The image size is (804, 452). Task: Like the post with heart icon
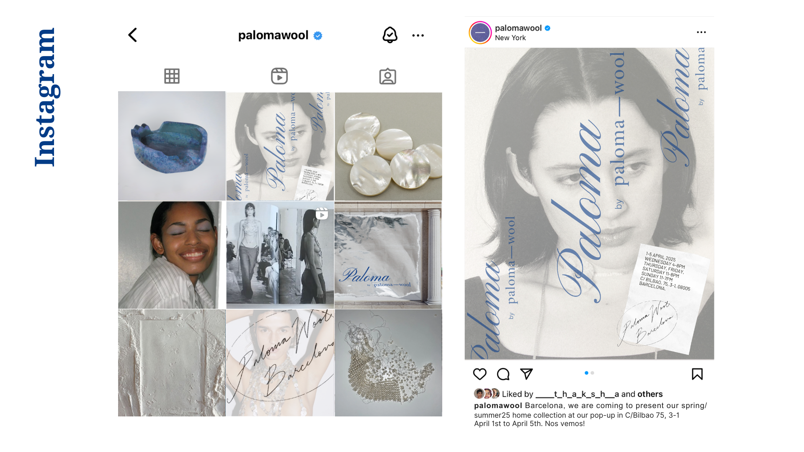point(479,374)
